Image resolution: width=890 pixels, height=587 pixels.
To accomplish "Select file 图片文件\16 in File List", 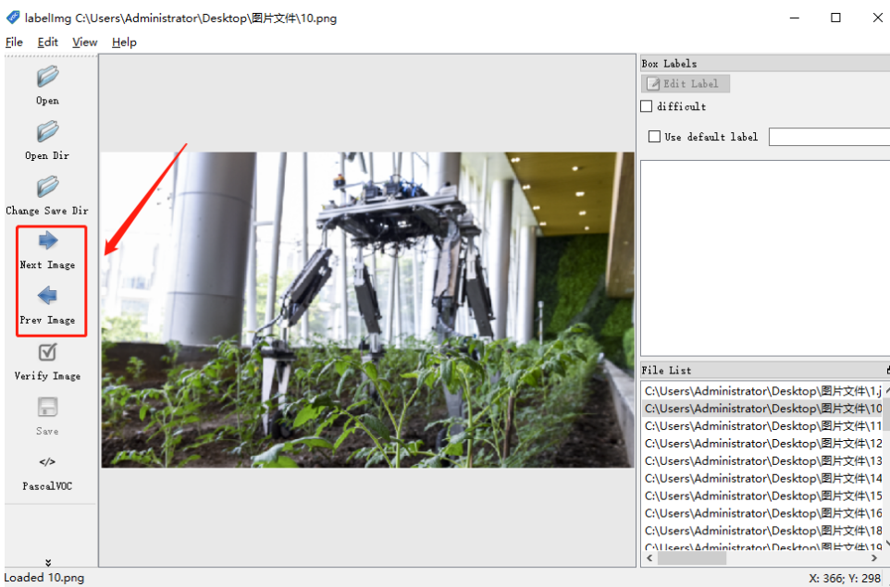I will coord(762,513).
